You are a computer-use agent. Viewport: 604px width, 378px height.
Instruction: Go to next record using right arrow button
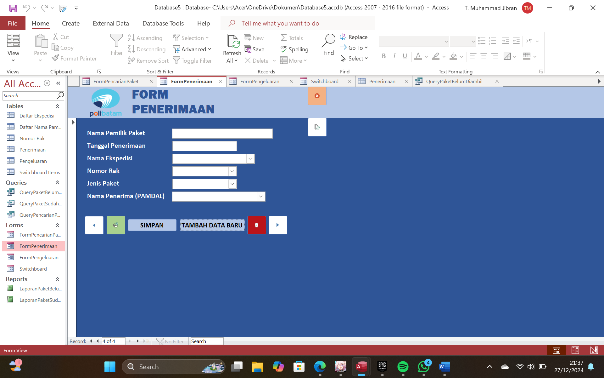[x=278, y=225]
